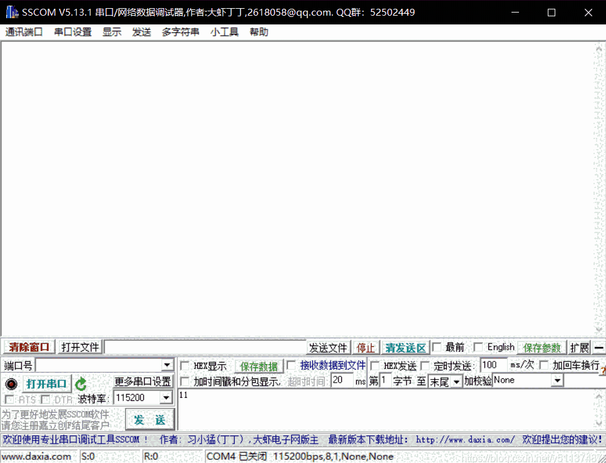Open the 串口设置 menu
The image size is (606, 463).
tap(73, 32)
